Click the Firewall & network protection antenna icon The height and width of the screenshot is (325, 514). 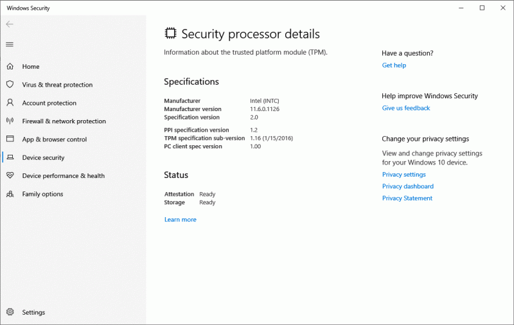[x=10, y=121]
